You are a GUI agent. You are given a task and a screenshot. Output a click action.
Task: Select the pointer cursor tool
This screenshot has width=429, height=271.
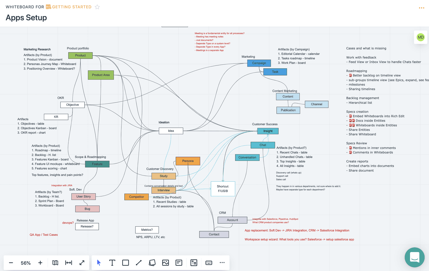pyautogui.click(x=99, y=263)
